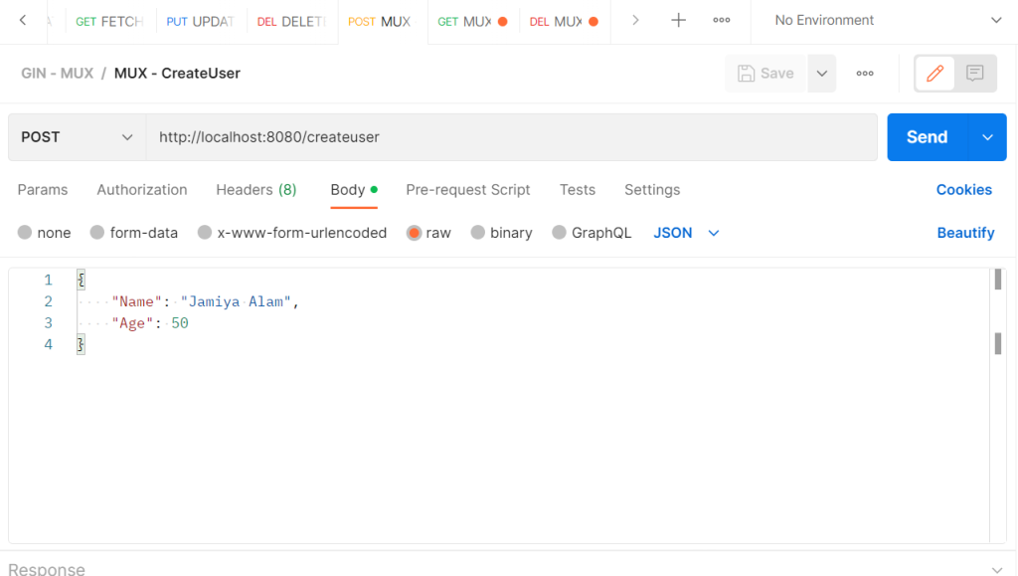Open the No Environment selector
The image size is (1018, 576).
(x=874, y=20)
